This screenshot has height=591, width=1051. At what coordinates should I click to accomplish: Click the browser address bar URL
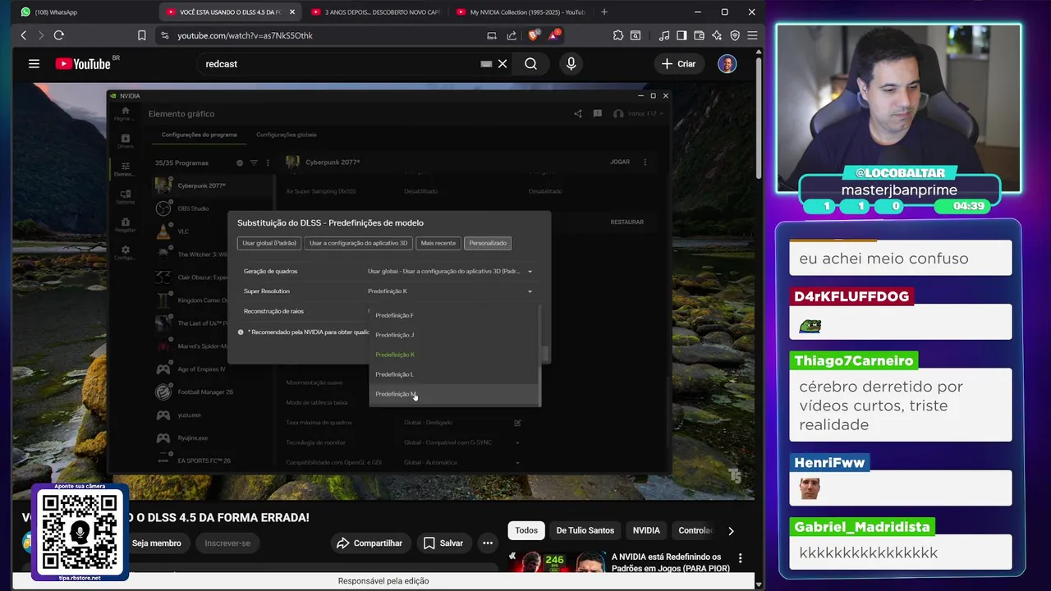coord(245,35)
